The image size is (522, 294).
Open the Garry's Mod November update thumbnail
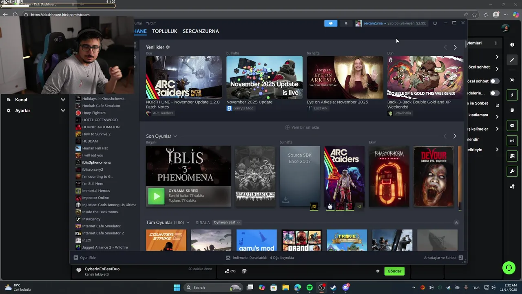pyautogui.click(x=264, y=78)
